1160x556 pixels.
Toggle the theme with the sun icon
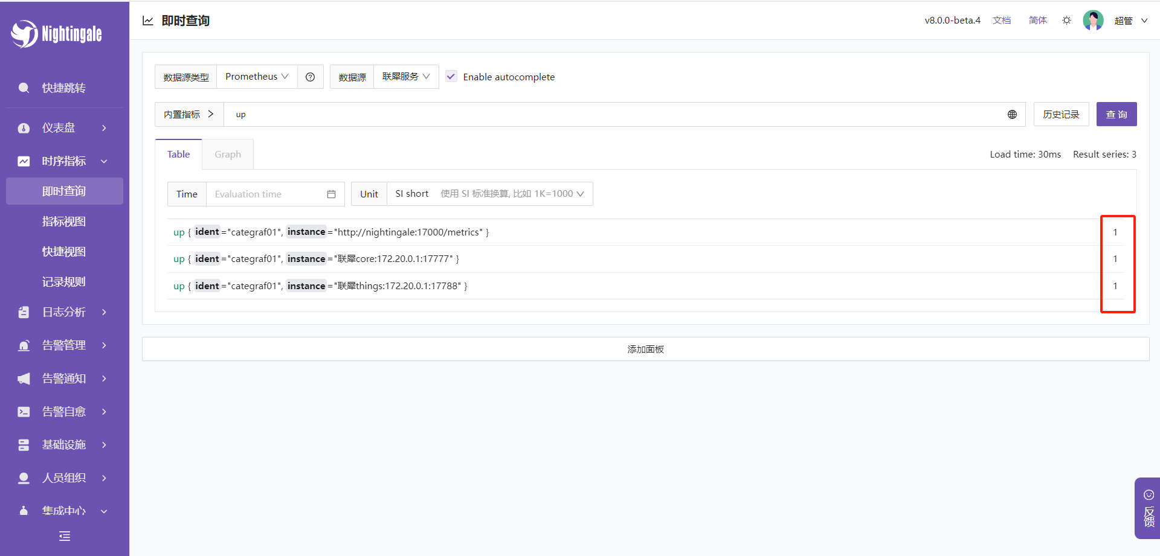[1066, 21]
